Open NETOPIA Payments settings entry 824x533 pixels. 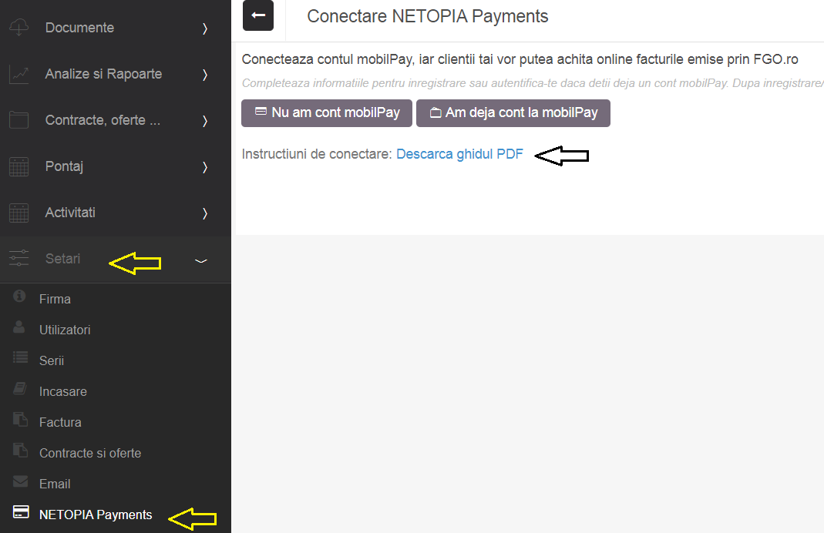(x=96, y=515)
